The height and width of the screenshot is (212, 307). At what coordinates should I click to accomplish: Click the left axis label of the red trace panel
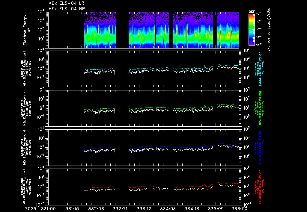coord(26,187)
